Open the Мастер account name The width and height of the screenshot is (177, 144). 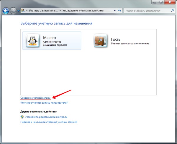50,38
